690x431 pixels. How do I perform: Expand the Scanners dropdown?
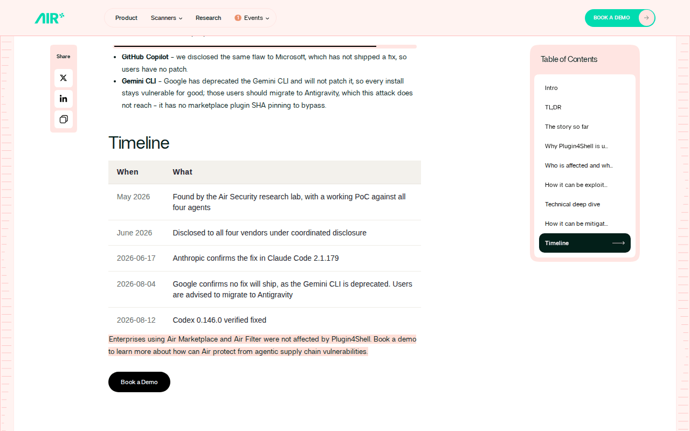point(167,18)
